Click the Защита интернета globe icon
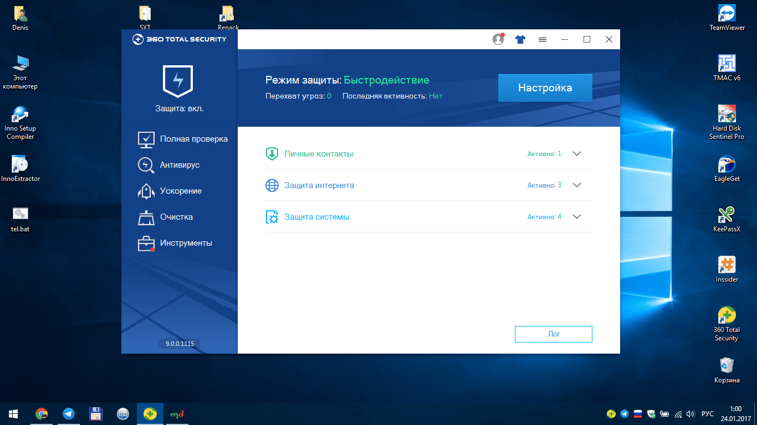Viewport: 757px width, 425px height. (272, 185)
